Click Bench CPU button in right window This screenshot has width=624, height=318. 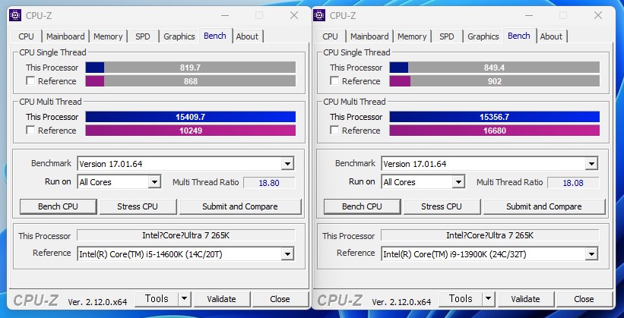pyautogui.click(x=362, y=206)
